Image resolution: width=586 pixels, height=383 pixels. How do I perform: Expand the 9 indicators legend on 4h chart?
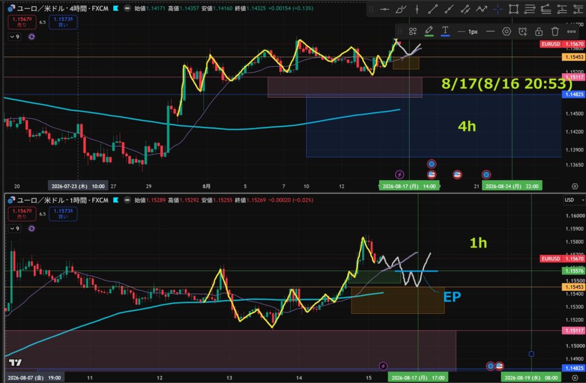tap(14, 37)
